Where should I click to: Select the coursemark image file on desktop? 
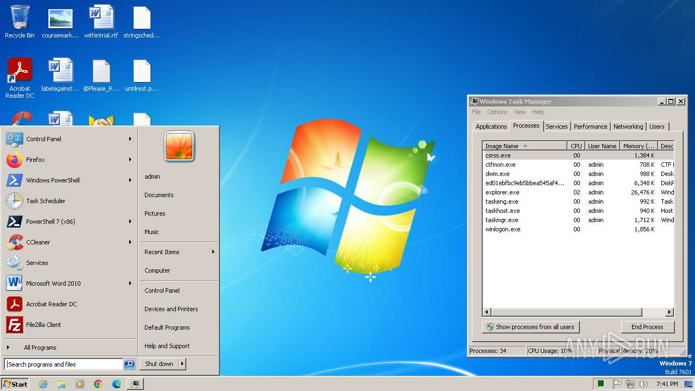tap(60, 22)
